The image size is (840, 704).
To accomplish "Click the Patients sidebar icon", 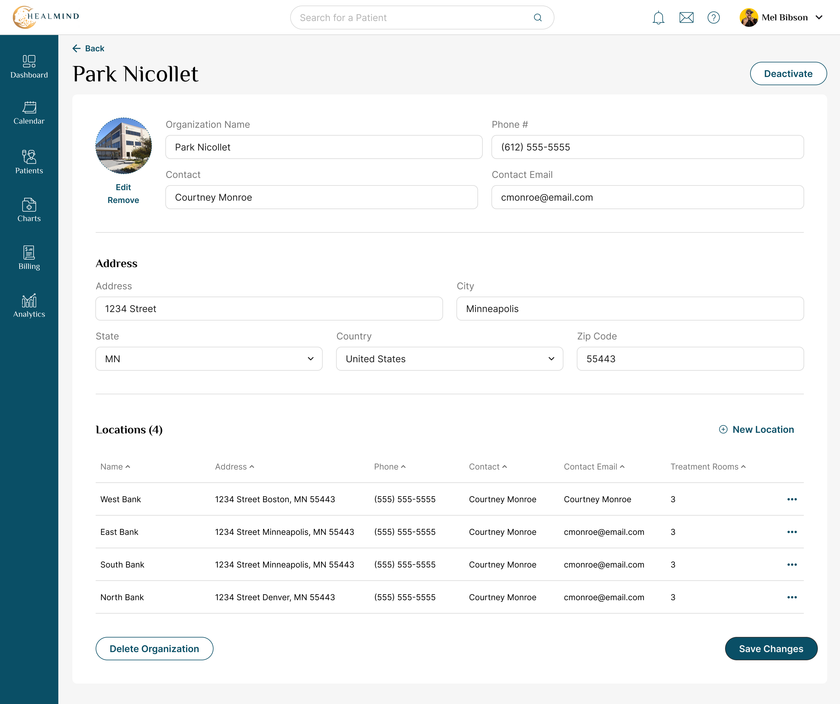I will (x=29, y=156).
